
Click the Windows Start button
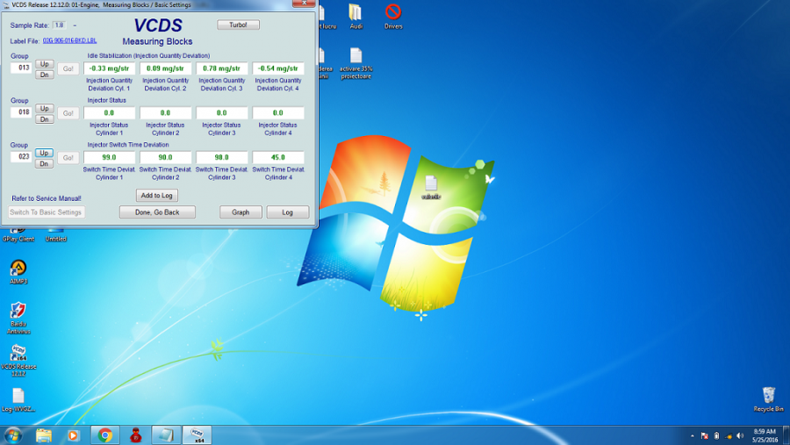(13, 434)
